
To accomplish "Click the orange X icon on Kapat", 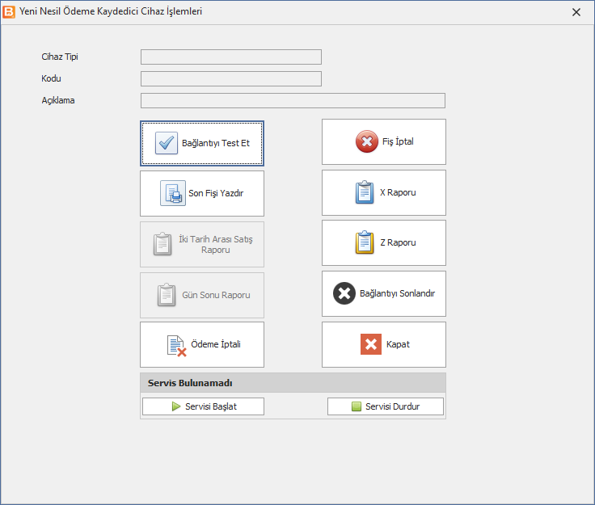I will [371, 344].
